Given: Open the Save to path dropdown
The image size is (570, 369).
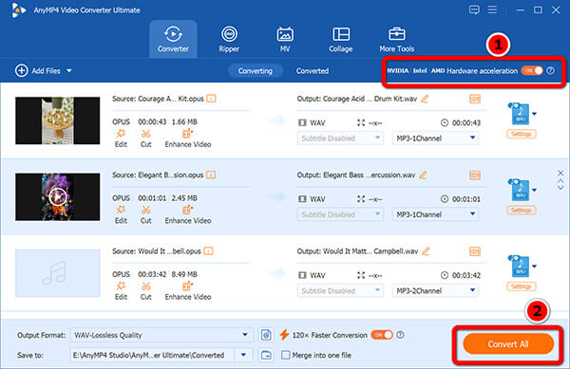Looking at the screenshot, I should coord(243,355).
